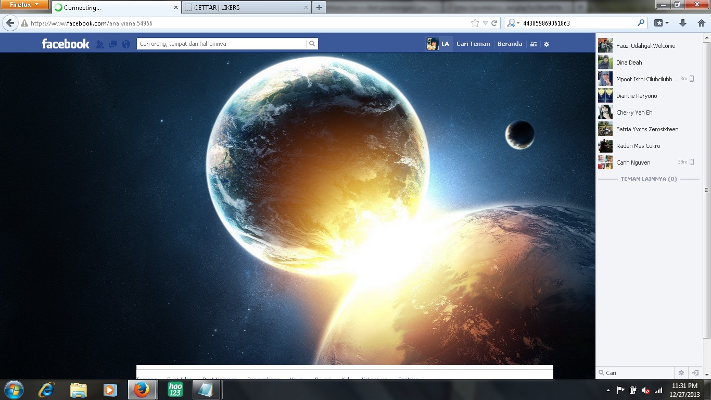Viewport: 711px width, 400px height.
Task: Bookmark this page with the star icon
Action: coord(475,23)
